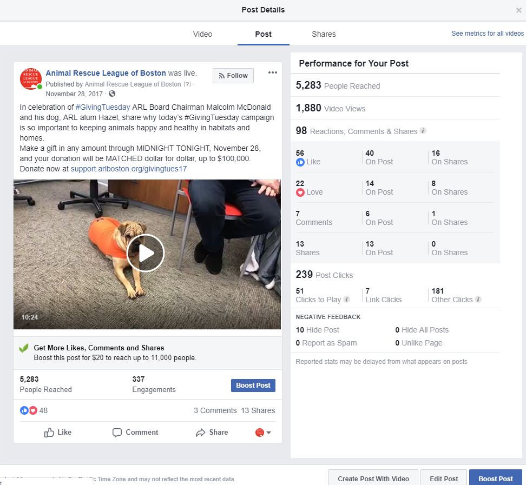Image resolution: width=526 pixels, height=485 pixels.
Task: Click the 1,880 Video Views stat
Action: click(331, 108)
